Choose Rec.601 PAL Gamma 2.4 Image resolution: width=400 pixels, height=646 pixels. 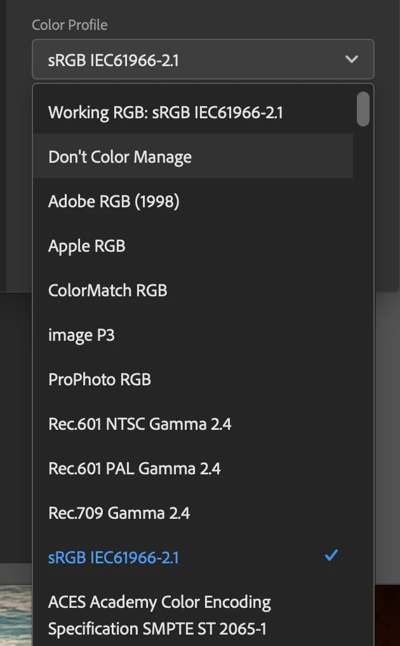coord(135,469)
